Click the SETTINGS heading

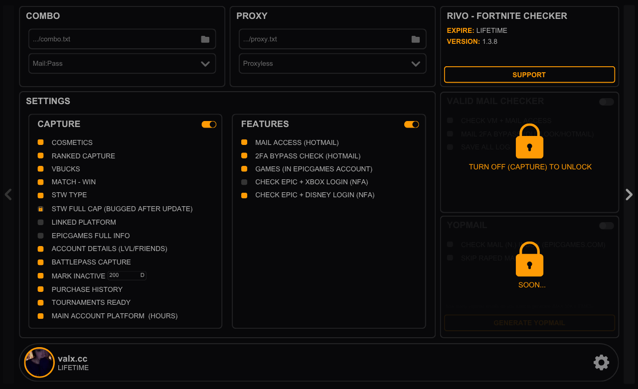tap(48, 101)
